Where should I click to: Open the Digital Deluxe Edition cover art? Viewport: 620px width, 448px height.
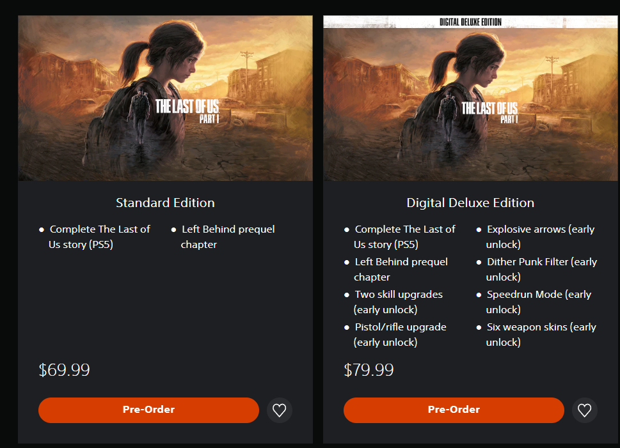pos(470,98)
